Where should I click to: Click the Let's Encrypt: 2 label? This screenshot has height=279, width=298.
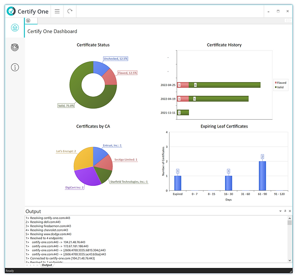[x=66, y=151]
